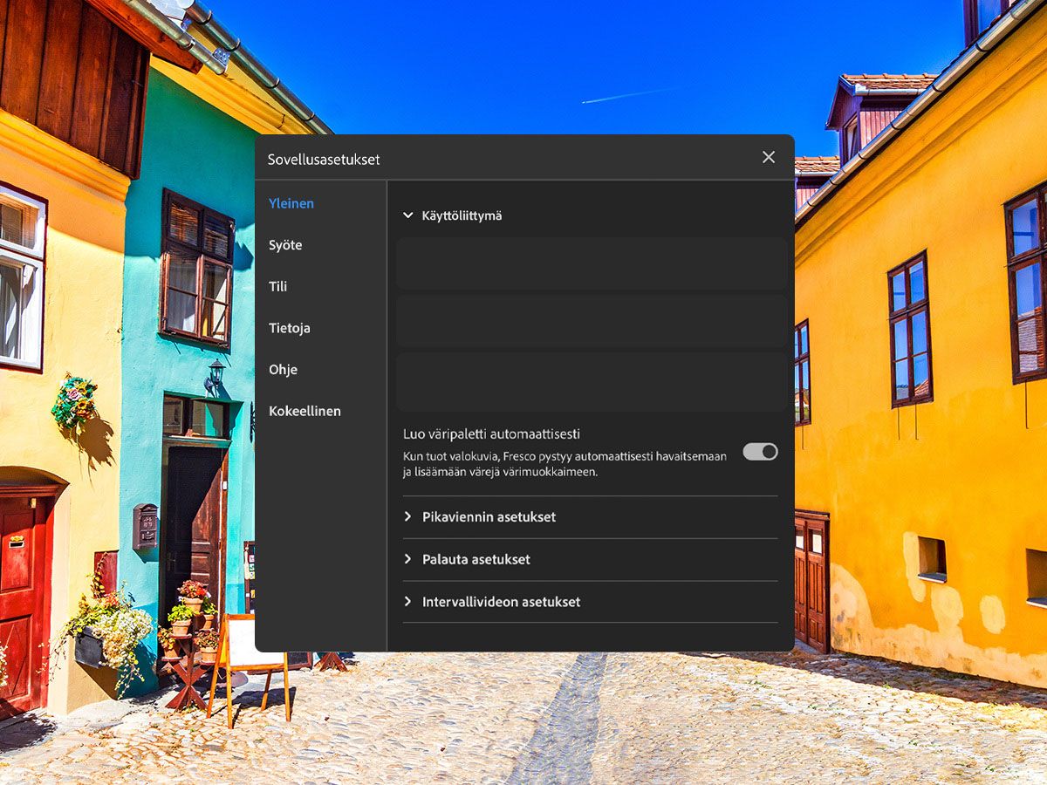Expand Palauta asetukset via its chevron icon

407,559
